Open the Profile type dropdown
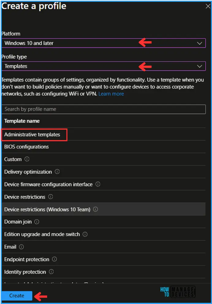Viewport: 212px width, 304px height. pos(103,66)
